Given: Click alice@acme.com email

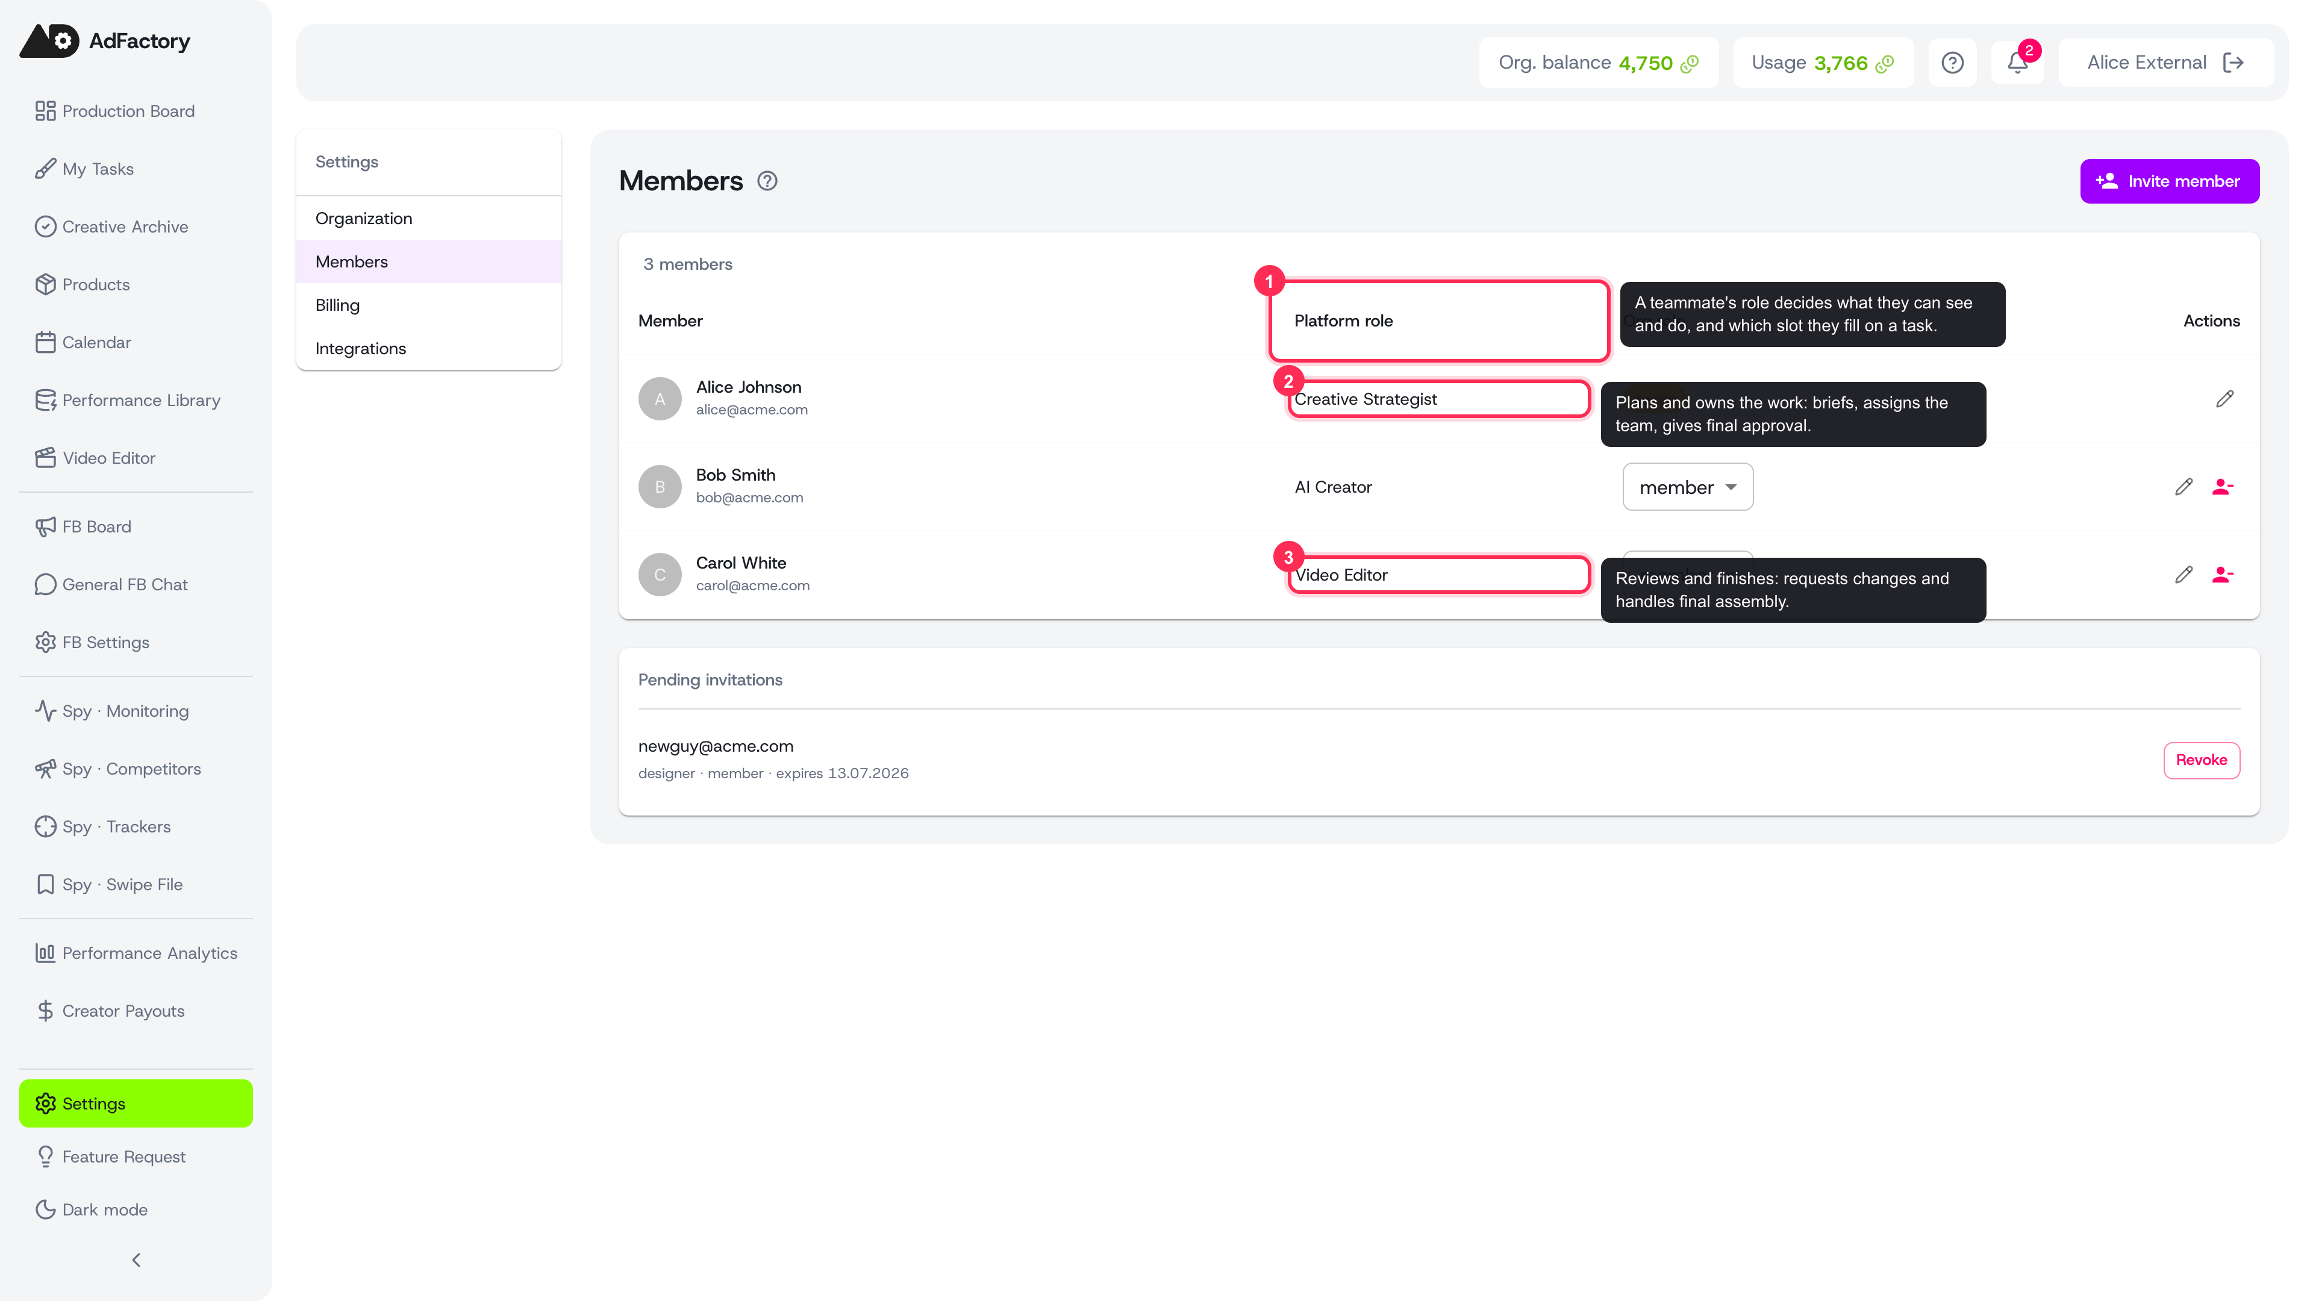Looking at the screenshot, I should pos(752,410).
